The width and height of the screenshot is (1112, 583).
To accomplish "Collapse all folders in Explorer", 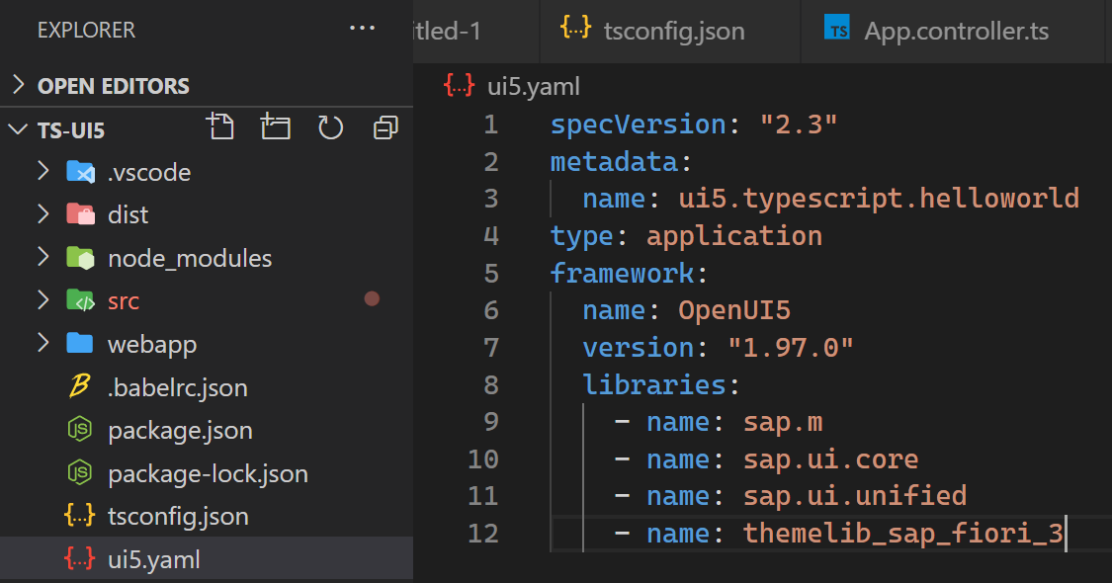I will [x=385, y=126].
